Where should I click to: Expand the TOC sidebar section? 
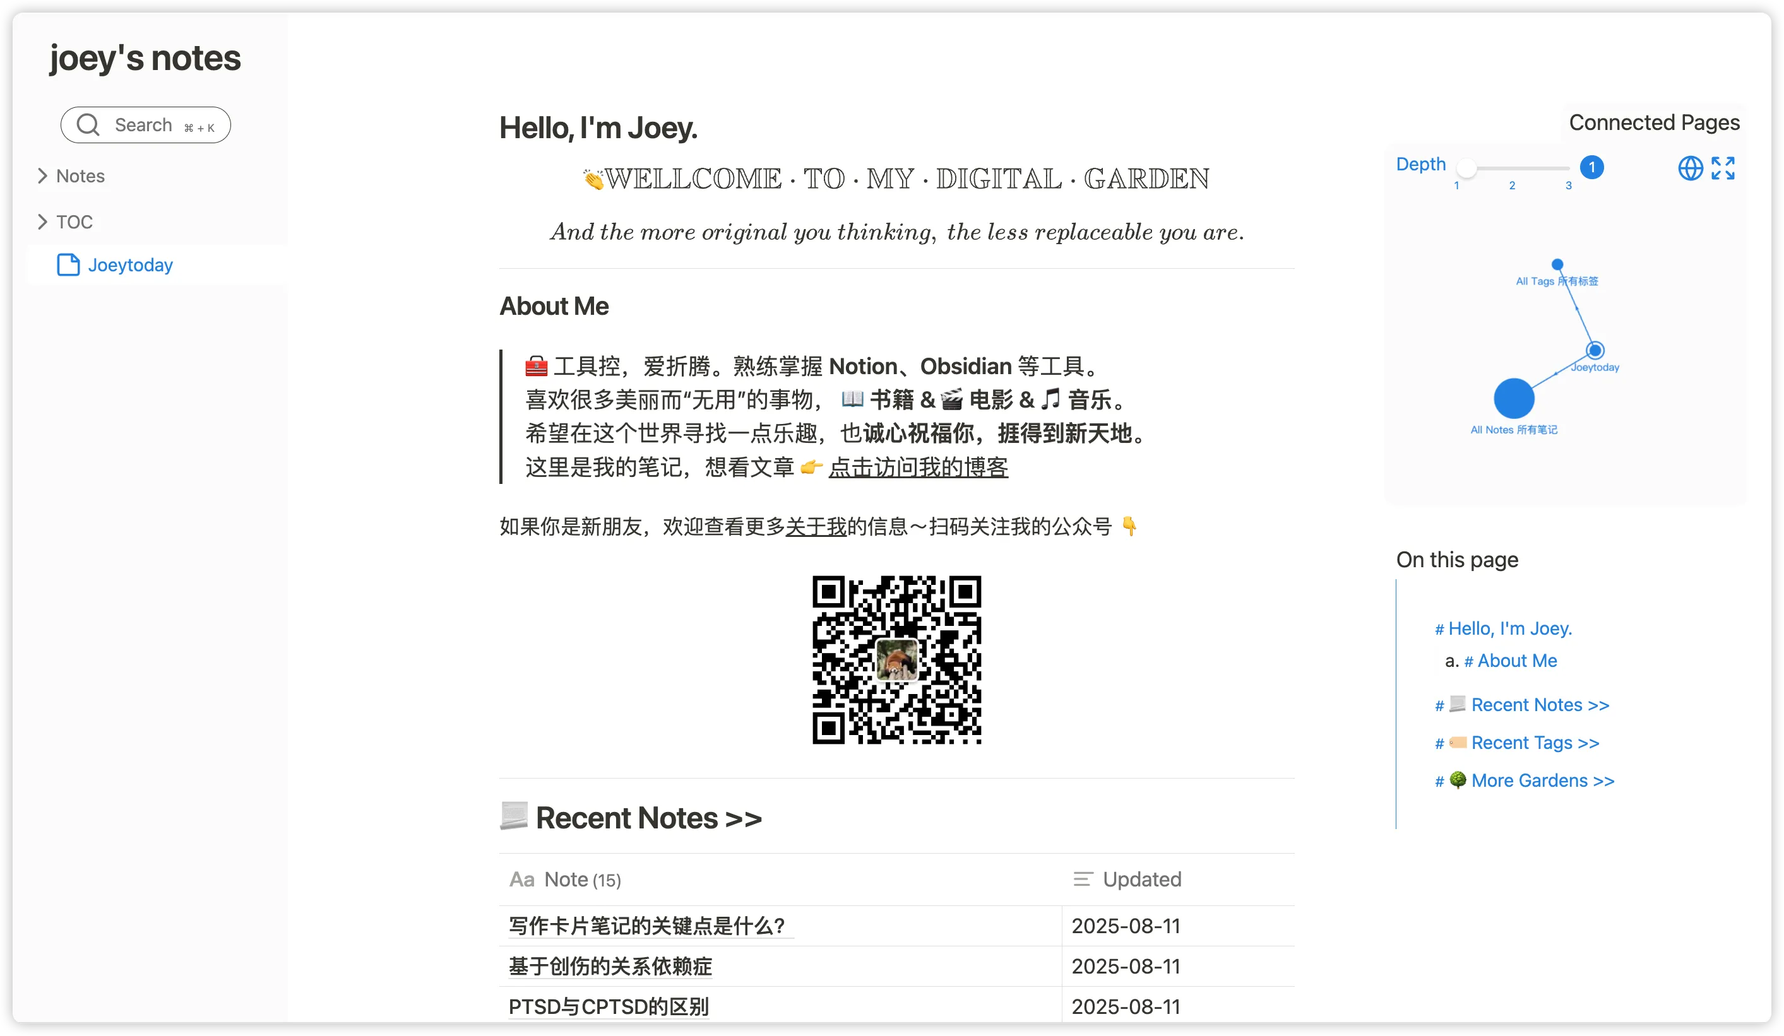tap(42, 222)
